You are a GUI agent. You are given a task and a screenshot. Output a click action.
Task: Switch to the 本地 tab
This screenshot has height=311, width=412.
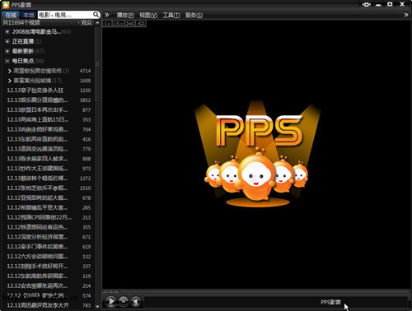tap(28, 15)
